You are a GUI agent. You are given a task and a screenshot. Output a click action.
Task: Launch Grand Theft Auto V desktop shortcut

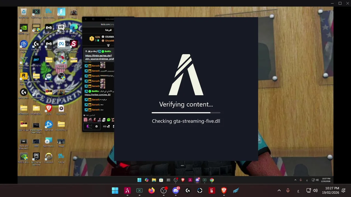[x=24, y=62]
